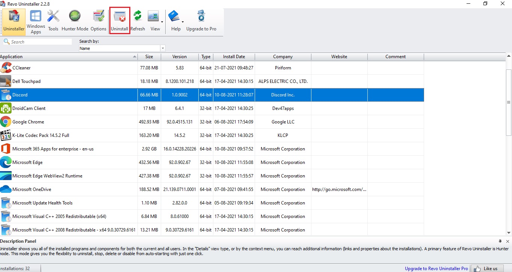The width and height of the screenshot is (512, 272).
Task: Select the Google Chrome icon
Action: 6,122
